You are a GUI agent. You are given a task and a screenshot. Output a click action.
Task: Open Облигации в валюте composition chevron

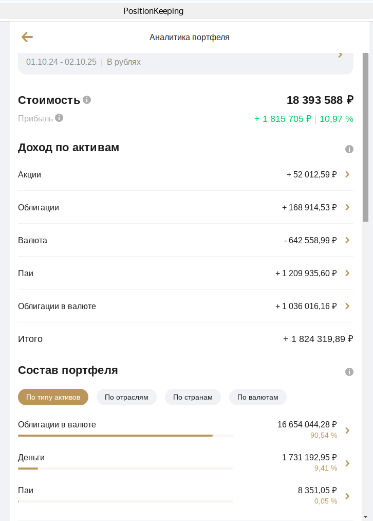tap(347, 430)
